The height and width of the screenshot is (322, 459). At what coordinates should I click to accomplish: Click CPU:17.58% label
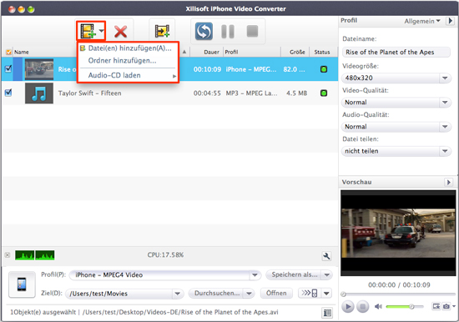[165, 255]
